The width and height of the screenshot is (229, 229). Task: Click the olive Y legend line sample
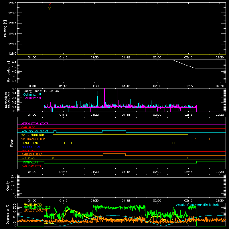pyautogui.click(x=34, y=10)
